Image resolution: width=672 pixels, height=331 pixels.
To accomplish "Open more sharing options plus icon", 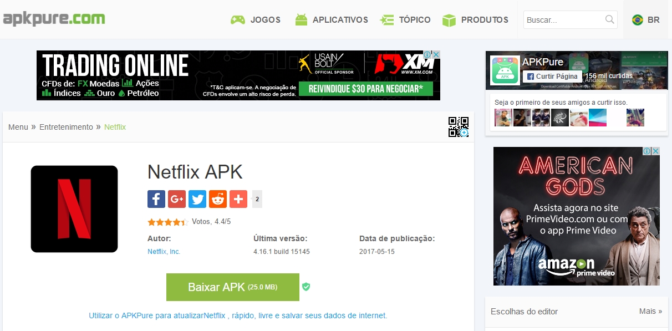I will tap(238, 199).
